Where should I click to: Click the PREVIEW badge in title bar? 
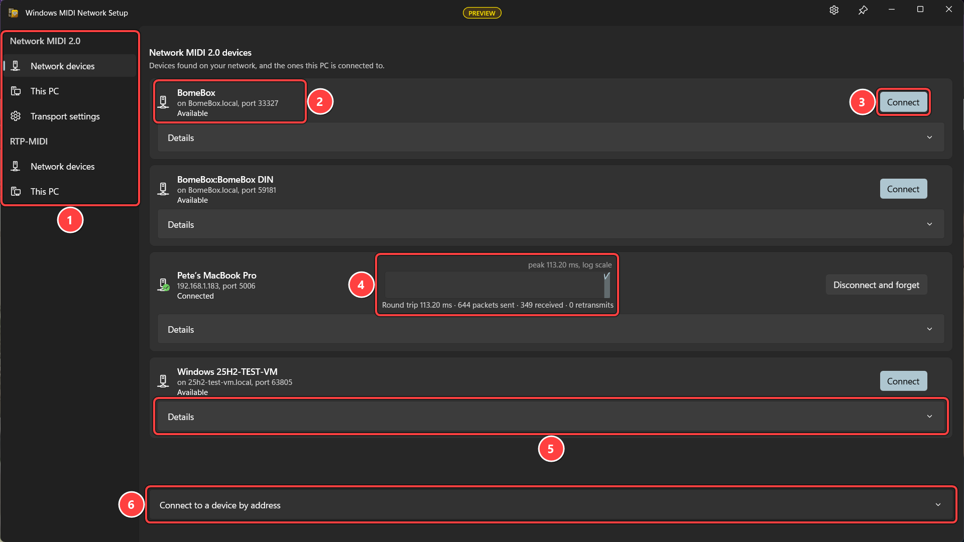tap(482, 13)
